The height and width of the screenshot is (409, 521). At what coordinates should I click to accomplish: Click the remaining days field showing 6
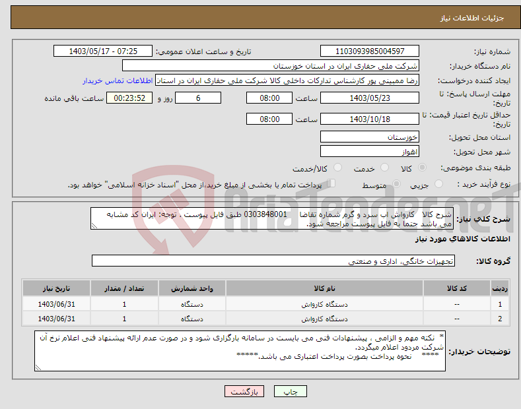pos(198,98)
